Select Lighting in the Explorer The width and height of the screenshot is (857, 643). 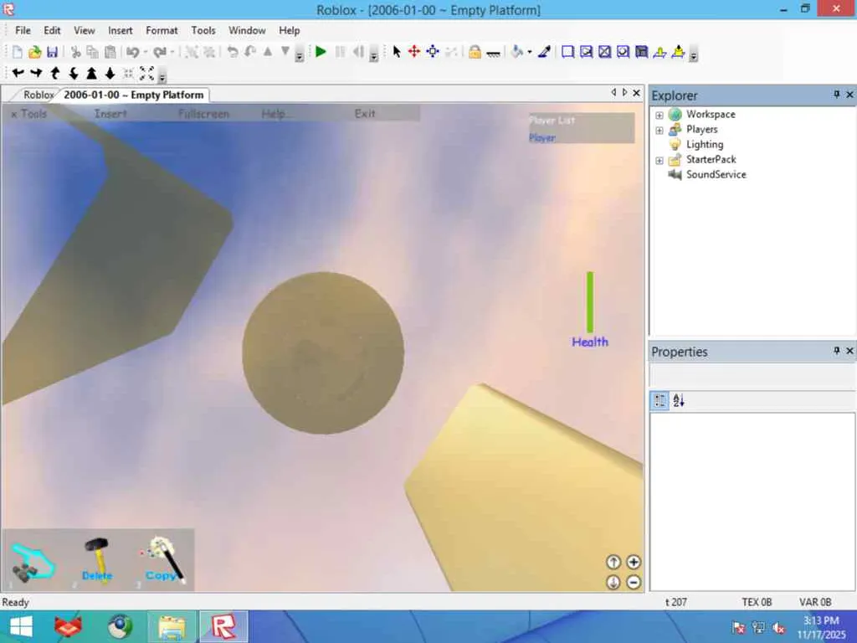705,144
